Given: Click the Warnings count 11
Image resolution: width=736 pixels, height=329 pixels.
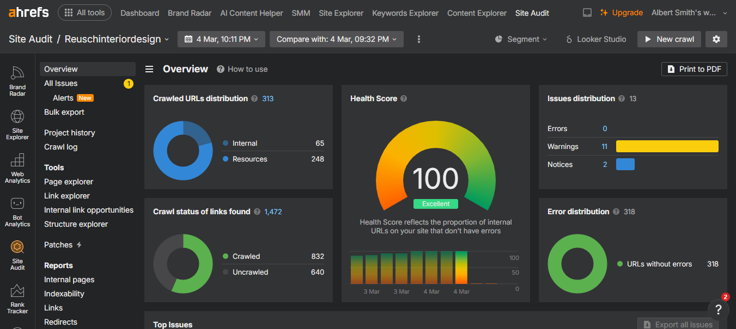Looking at the screenshot, I should point(605,146).
